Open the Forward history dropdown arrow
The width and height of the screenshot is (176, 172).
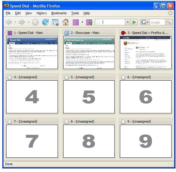tap(28, 22)
